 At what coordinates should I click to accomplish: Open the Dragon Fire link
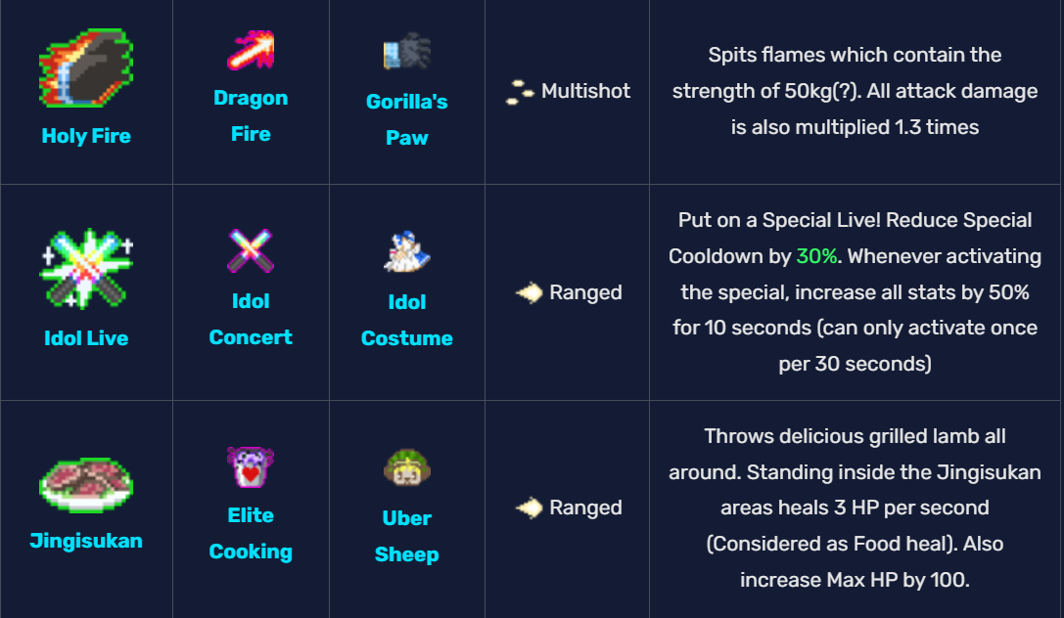[x=251, y=115]
